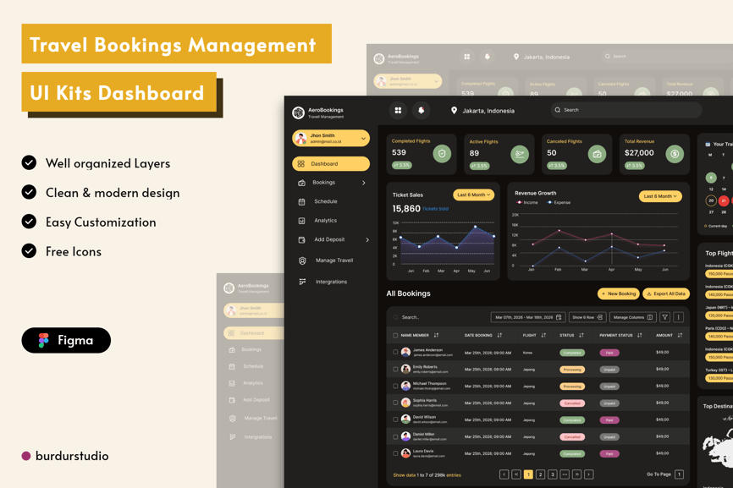Open Ticket Sales Last 6 Month dropdown

473,195
